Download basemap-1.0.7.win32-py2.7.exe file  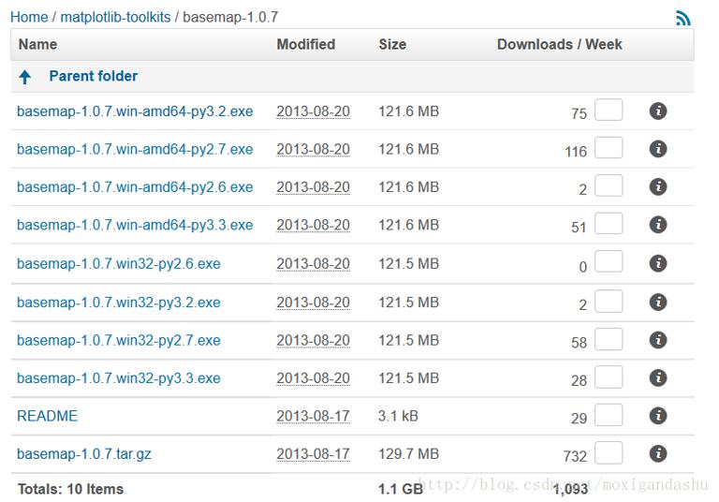click(119, 341)
